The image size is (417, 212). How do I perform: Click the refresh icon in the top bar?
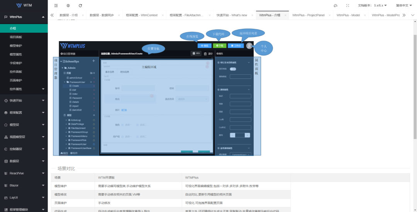[x=80, y=5]
